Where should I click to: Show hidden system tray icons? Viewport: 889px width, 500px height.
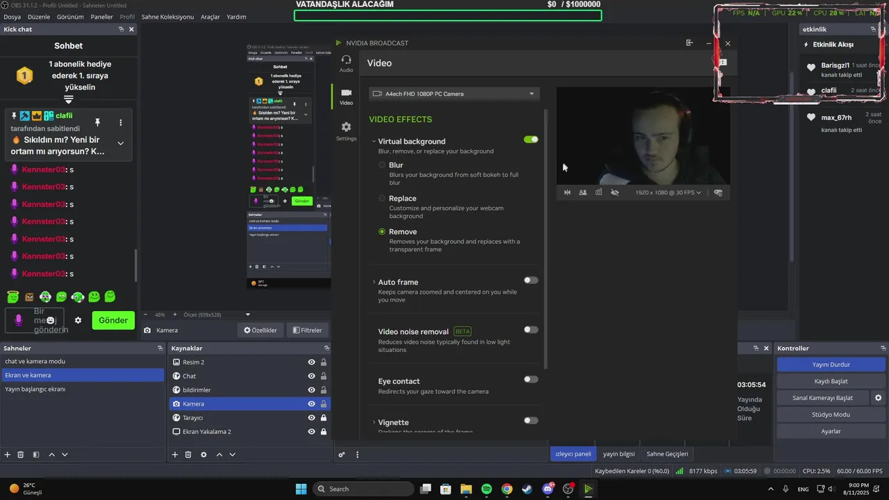pos(770,489)
